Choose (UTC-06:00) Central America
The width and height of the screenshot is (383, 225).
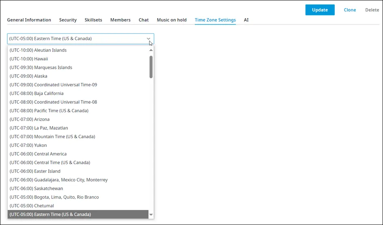[x=78, y=154]
